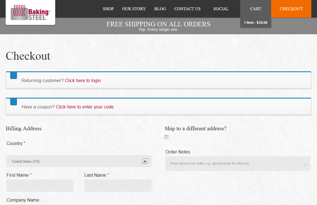Click the Checkout page heading
This screenshot has height=205, width=317.
click(x=28, y=56)
